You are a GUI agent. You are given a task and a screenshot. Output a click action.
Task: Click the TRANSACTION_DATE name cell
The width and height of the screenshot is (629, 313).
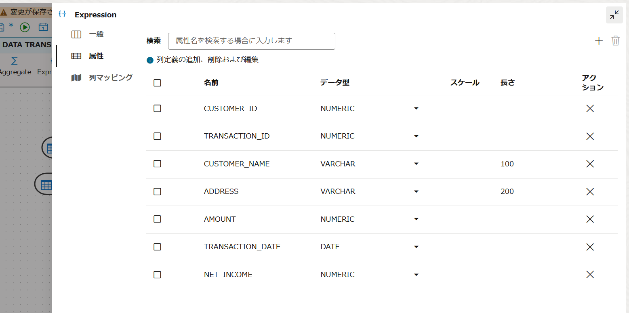pos(242,247)
